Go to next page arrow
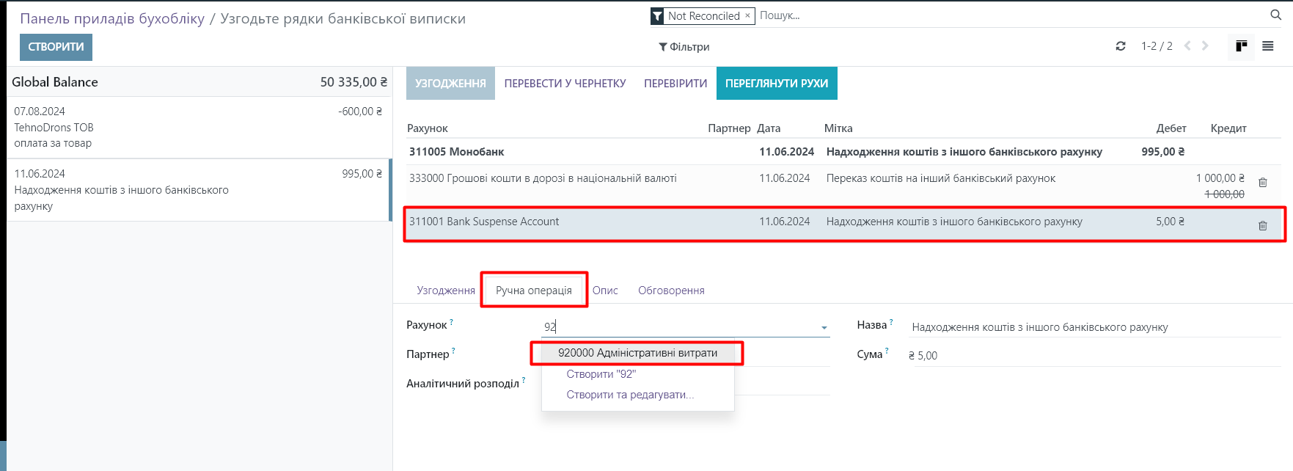This screenshot has width=1293, height=471. point(1205,46)
